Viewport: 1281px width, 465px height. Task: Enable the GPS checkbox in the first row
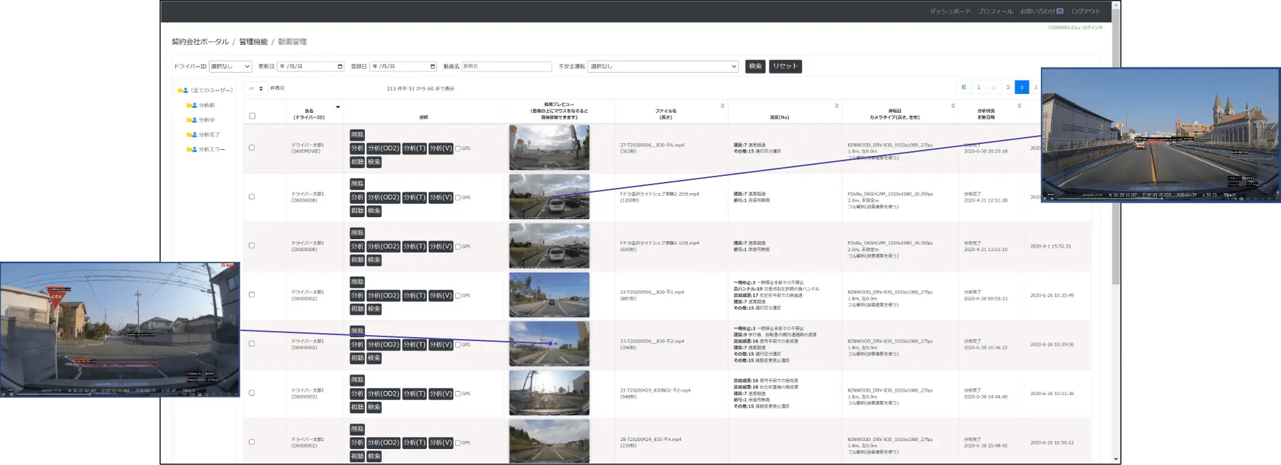click(x=458, y=149)
